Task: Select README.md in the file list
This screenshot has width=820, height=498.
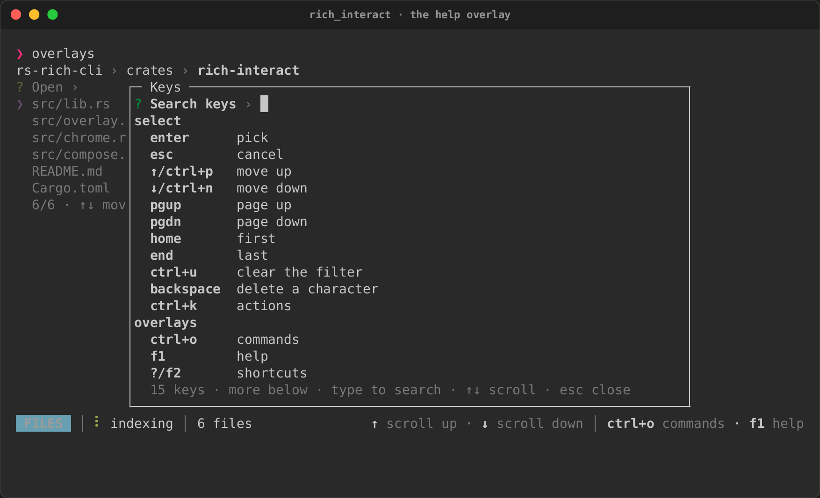Action: [67, 171]
